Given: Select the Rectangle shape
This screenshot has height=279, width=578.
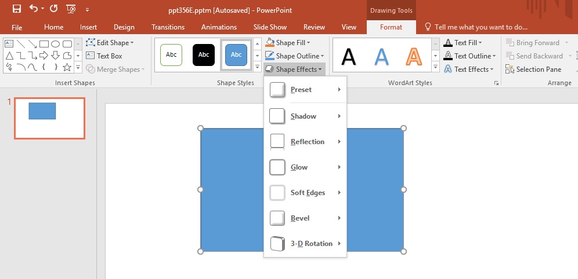Looking at the screenshot, I should pos(44,44).
